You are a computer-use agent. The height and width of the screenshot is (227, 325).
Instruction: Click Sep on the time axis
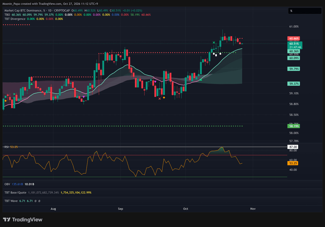[x=121, y=209]
